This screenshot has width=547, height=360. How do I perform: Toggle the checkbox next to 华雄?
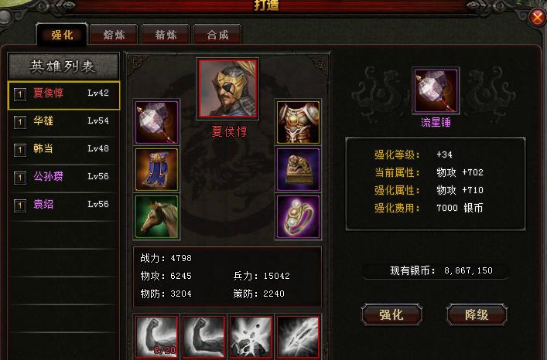(x=20, y=122)
